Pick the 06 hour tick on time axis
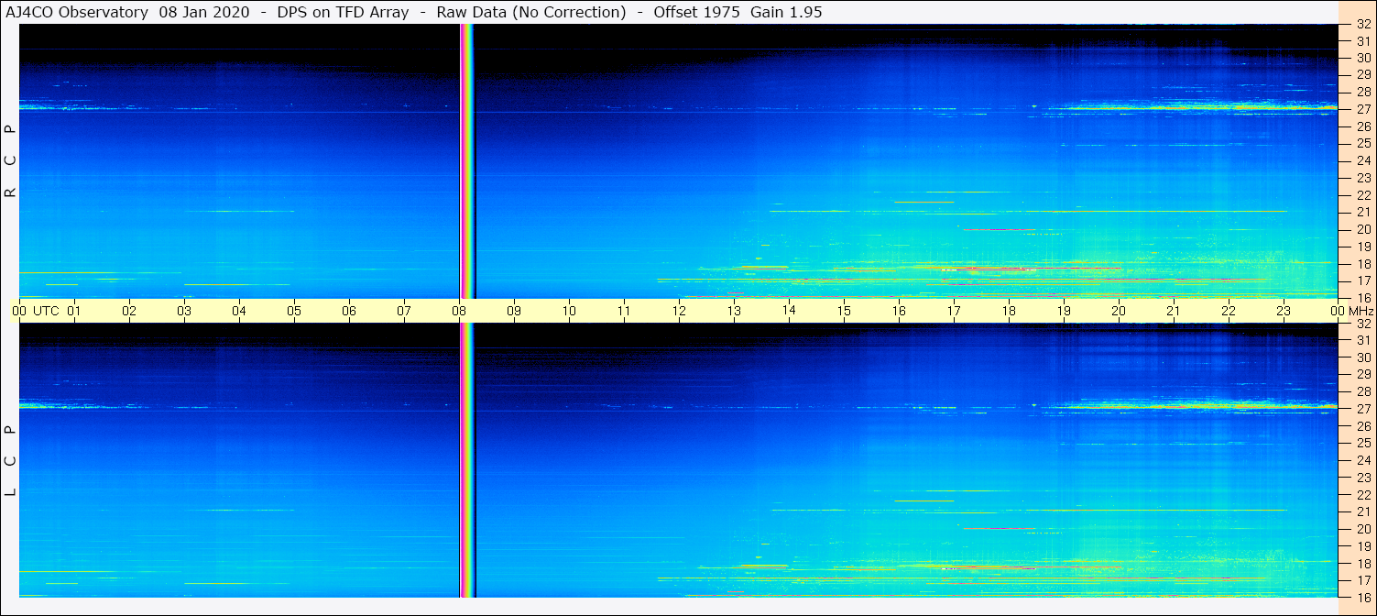 [x=349, y=311]
